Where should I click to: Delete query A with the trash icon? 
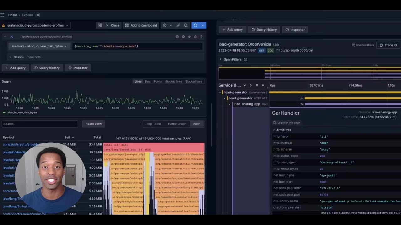coord(195,37)
